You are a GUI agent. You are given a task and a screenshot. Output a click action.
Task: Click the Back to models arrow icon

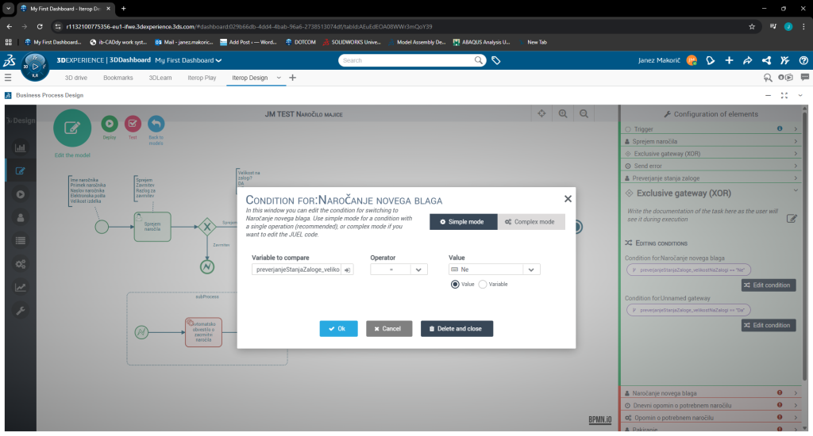tap(156, 124)
